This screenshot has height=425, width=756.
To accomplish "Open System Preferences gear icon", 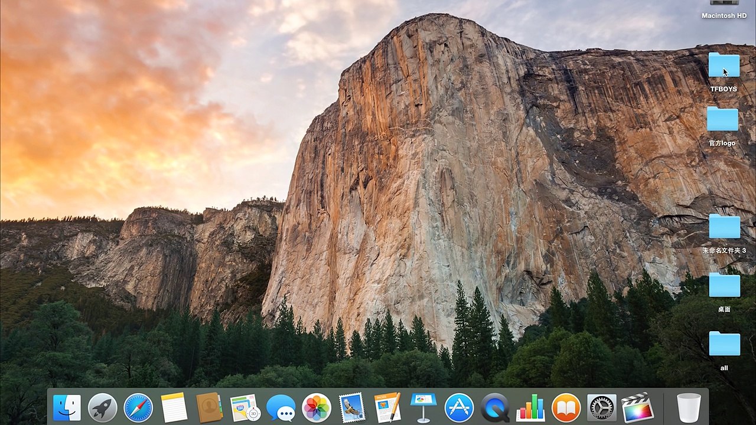I will pyautogui.click(x=602, y=408).
